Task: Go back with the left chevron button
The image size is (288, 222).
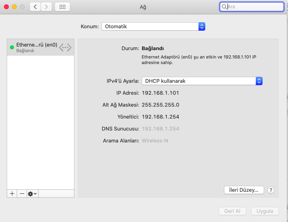Action: [35, 7]
